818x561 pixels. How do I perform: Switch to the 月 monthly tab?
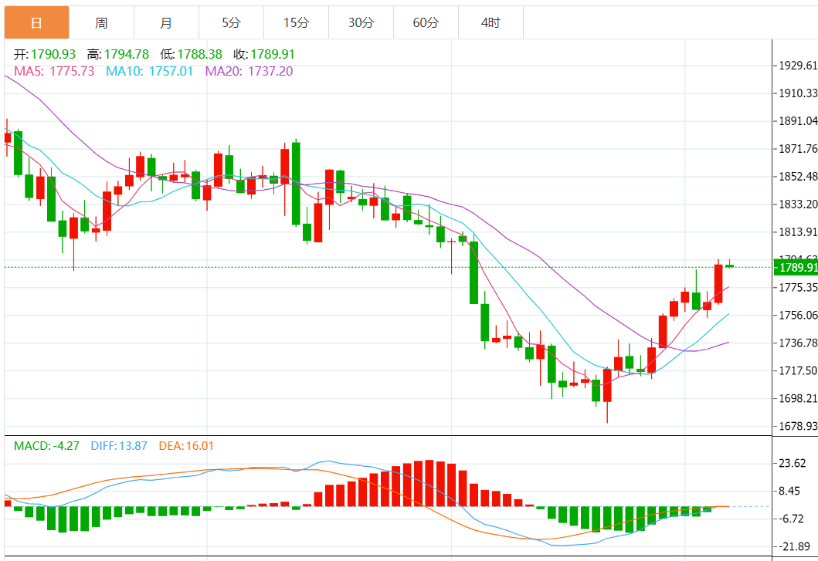[166, 22]
